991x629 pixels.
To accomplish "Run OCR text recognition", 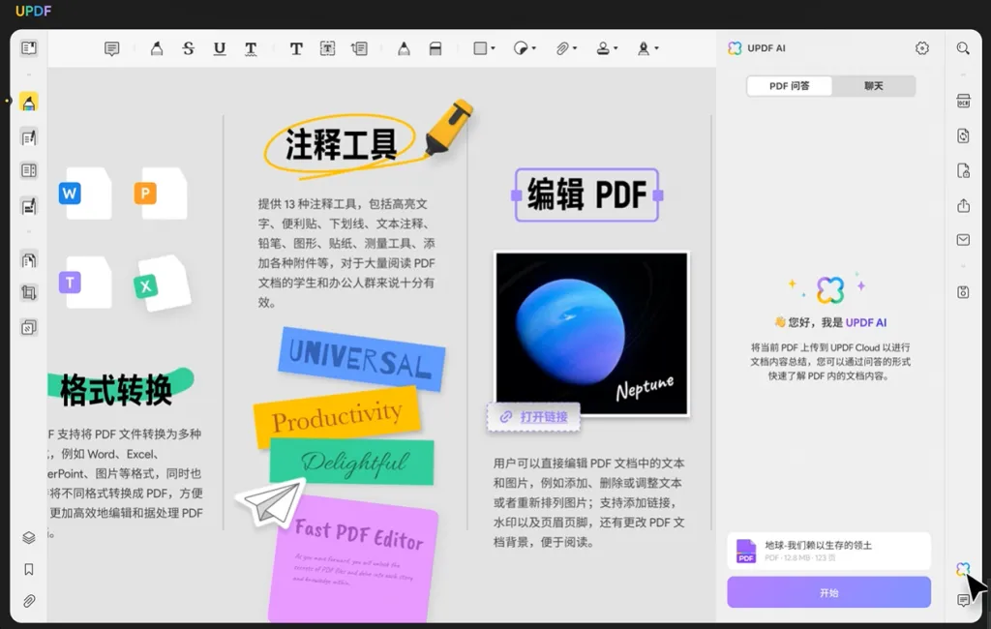I will click(963, 102).
